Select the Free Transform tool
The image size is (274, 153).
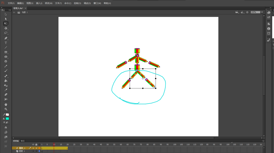pos(6,23)
